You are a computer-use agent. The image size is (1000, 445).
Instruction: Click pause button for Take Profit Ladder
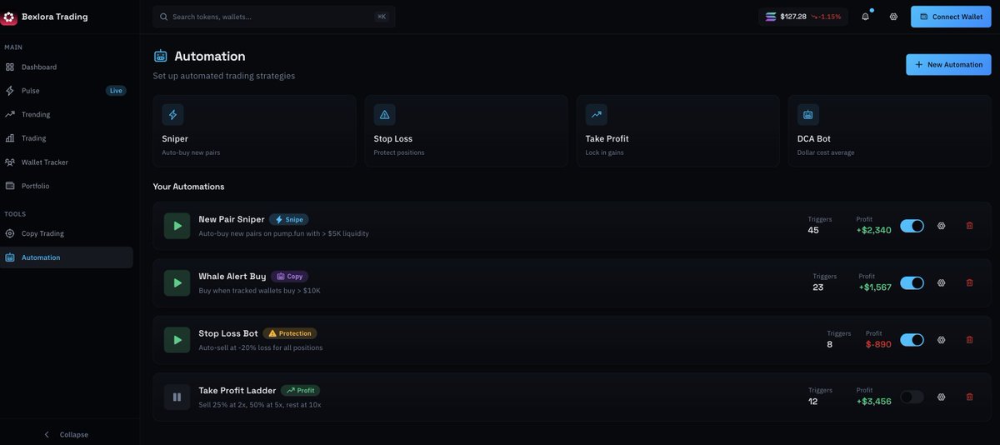(x=177, y=397)
